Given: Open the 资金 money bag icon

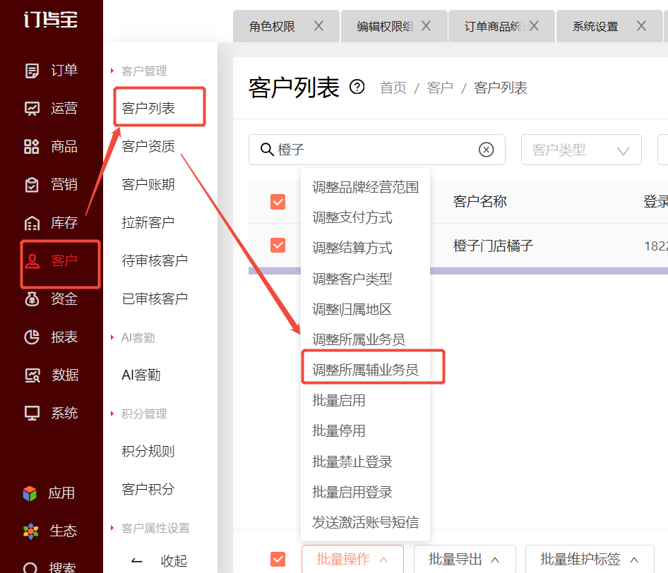Looking at the screenshot, I should [x=32, y=298].
